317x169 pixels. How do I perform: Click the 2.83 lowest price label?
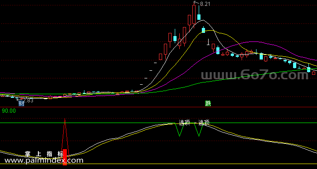click(x=28, y=100)
